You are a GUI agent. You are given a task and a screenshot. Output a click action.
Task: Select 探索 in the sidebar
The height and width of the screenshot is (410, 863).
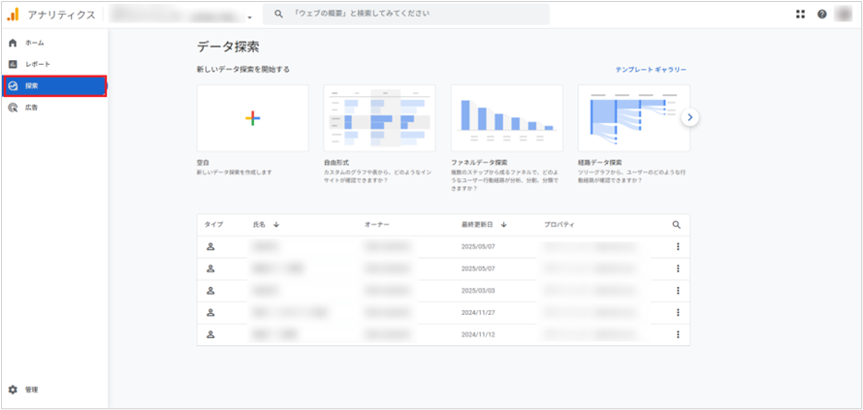54,86
